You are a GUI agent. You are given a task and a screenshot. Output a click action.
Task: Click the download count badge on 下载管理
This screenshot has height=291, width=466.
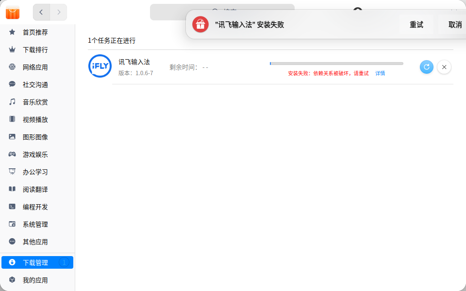pos(64,262)
